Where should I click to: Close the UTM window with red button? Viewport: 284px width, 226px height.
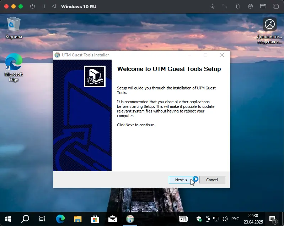point(6,6)
